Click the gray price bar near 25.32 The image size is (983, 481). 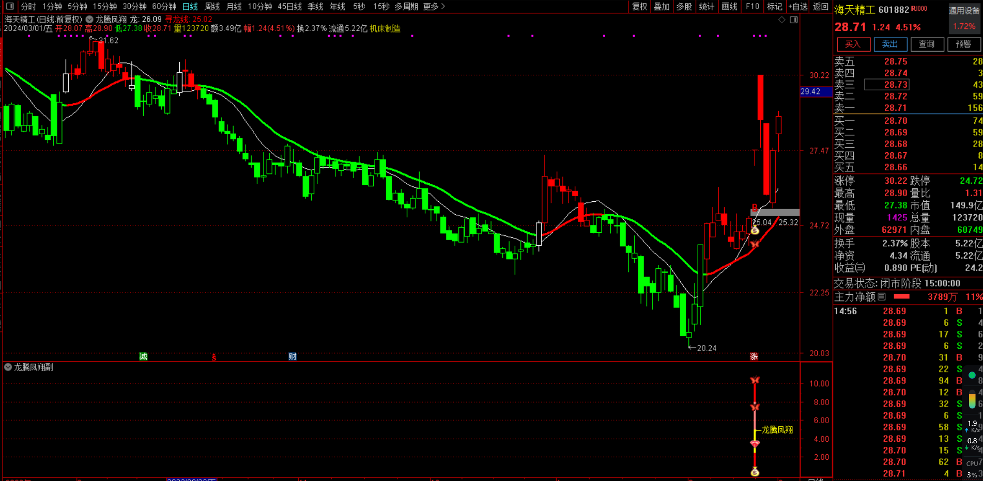(775, 213)
